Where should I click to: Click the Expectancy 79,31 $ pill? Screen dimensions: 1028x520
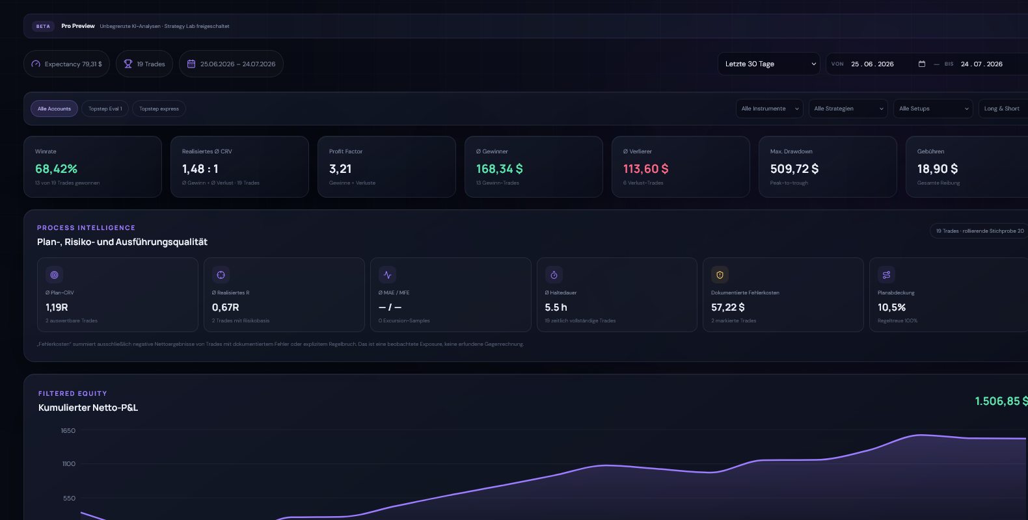67,64
